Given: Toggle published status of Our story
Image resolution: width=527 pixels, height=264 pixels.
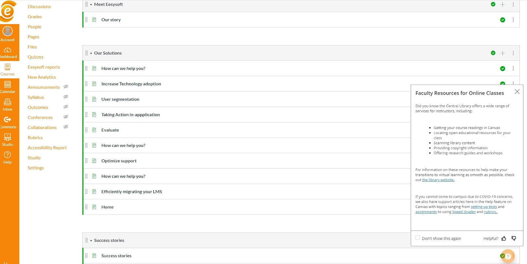Looking at the screenshot, I should tap(503, 20).
